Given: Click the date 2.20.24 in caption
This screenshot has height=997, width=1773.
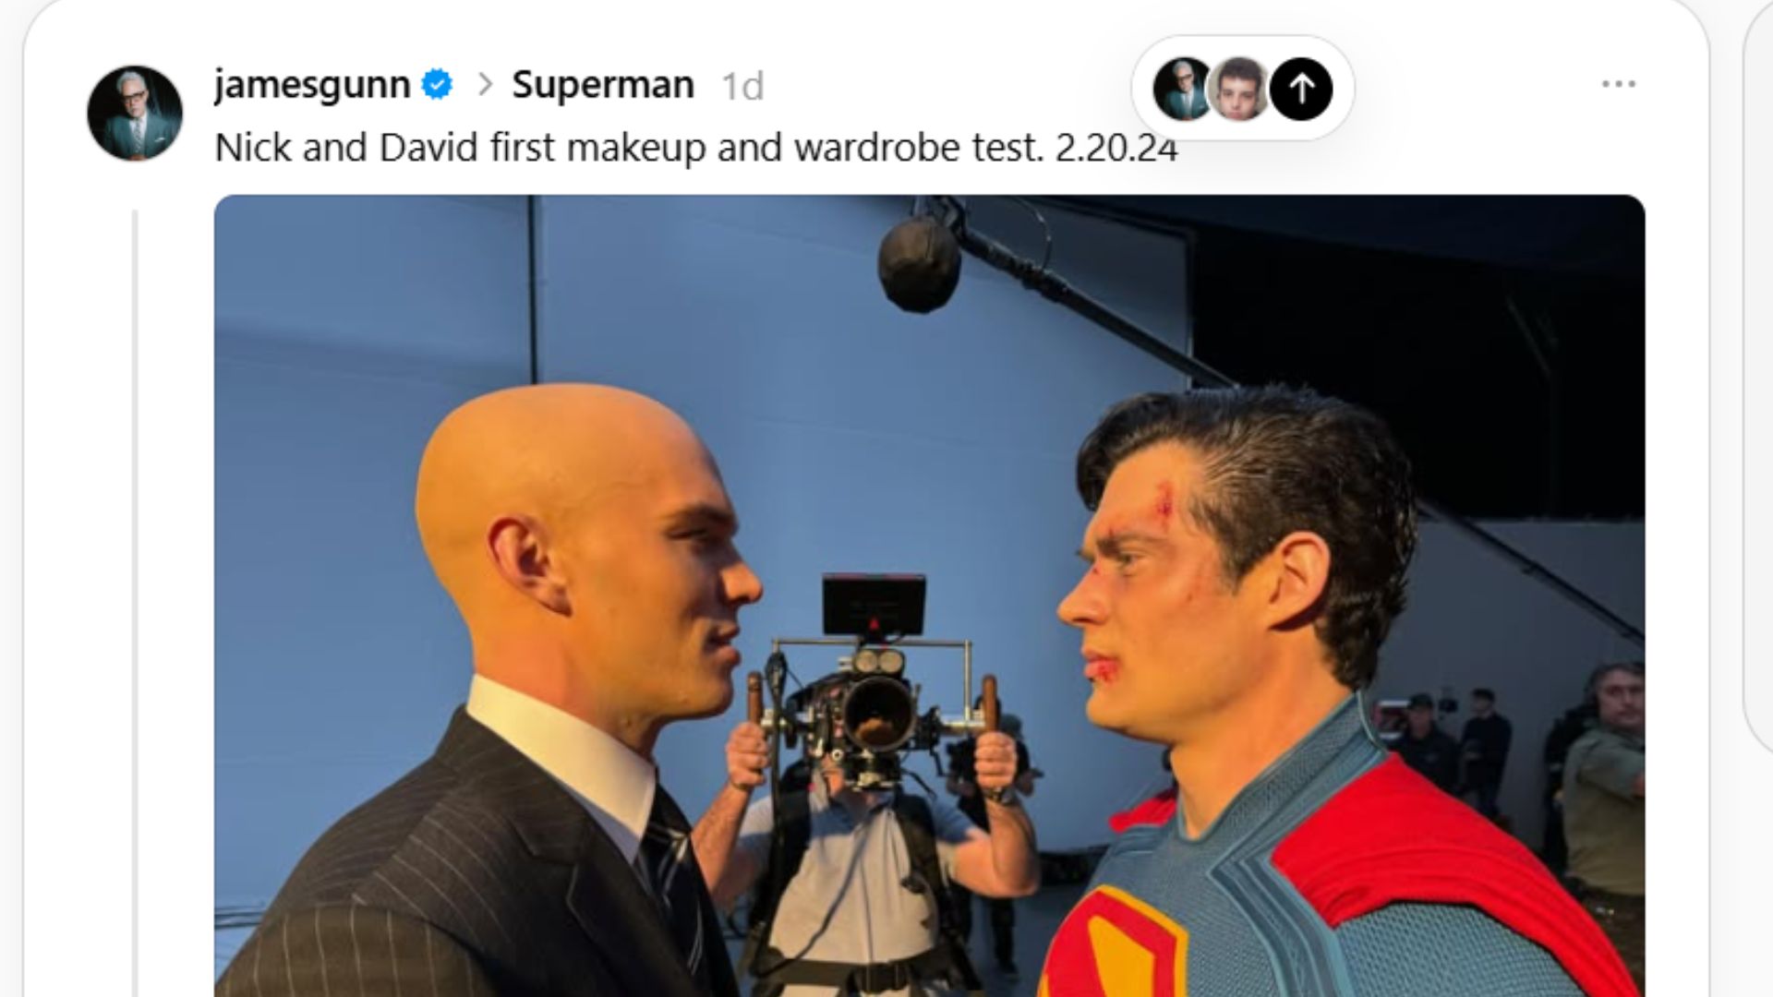Looking at the screenshot, I should [1116, 148].
